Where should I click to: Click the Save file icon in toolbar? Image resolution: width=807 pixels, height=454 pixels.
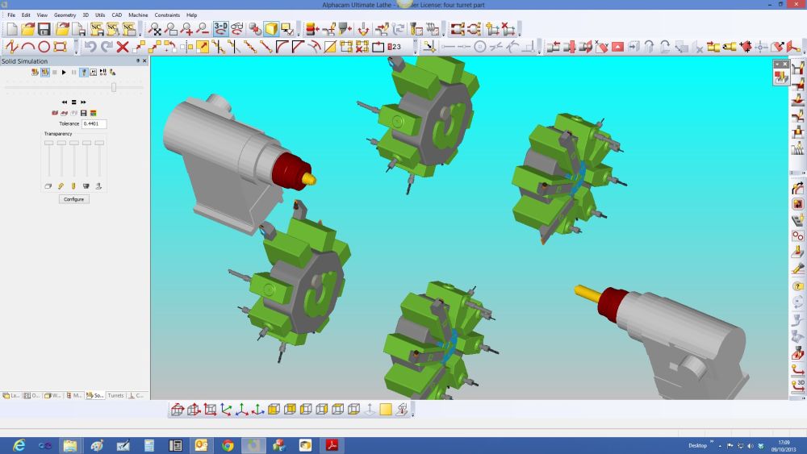tap(44, 29)
